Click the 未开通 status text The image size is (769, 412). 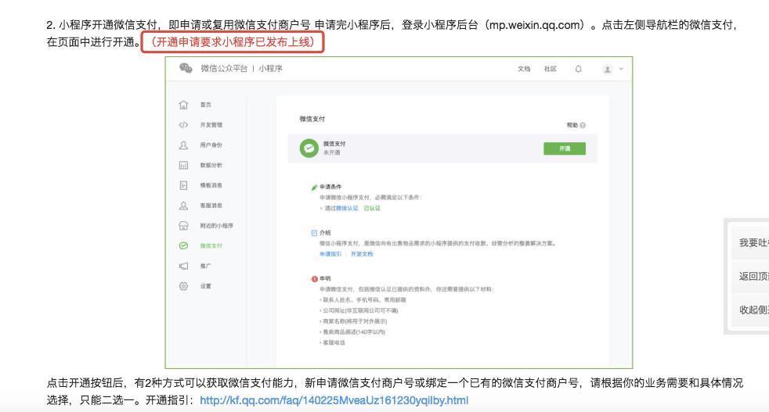(331, 153)
